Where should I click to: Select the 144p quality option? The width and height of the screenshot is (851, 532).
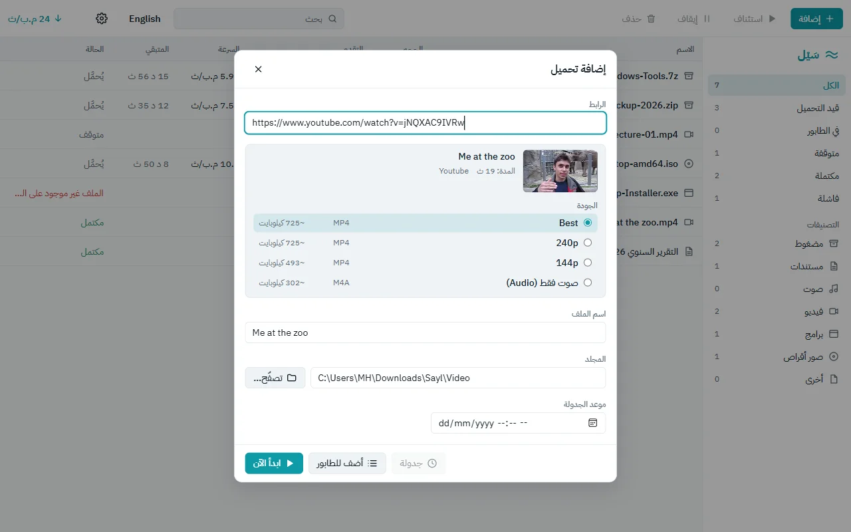pos(425,263)
